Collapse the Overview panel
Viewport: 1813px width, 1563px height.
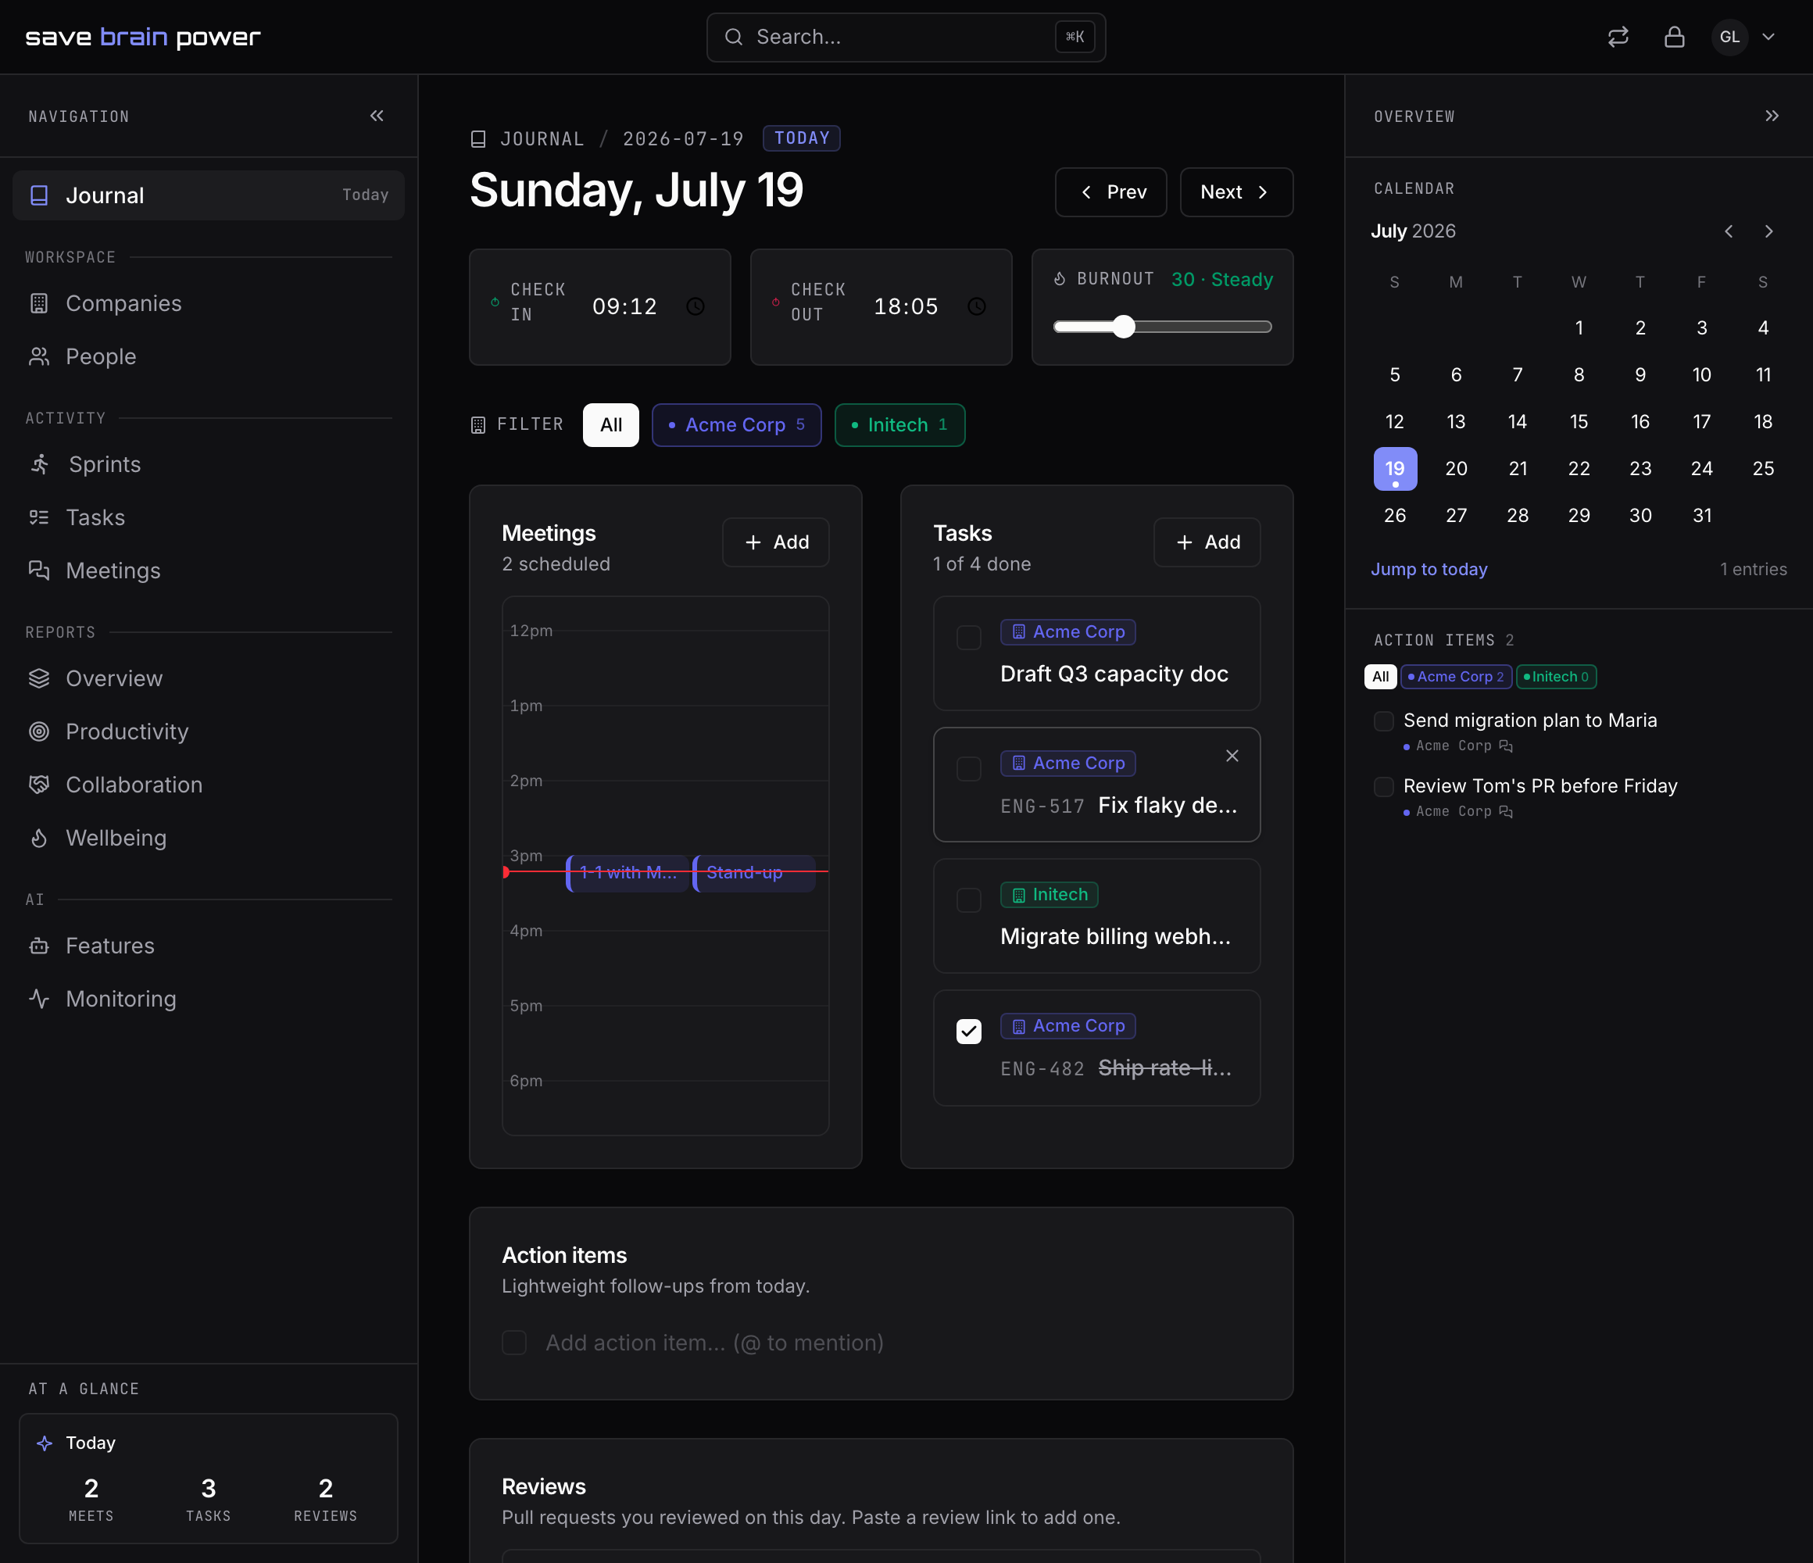[1771, 116]
